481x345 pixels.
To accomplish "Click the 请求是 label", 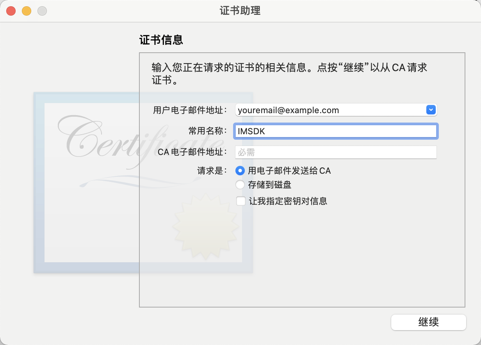I will click(x=212, y=171).
